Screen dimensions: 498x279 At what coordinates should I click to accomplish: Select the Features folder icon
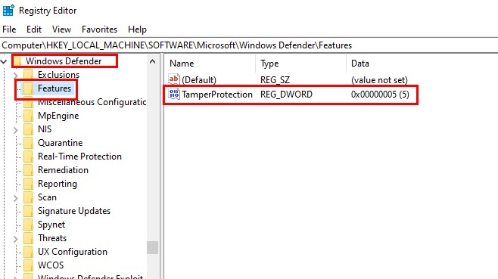pyautogui.click(x=28, y=88)
